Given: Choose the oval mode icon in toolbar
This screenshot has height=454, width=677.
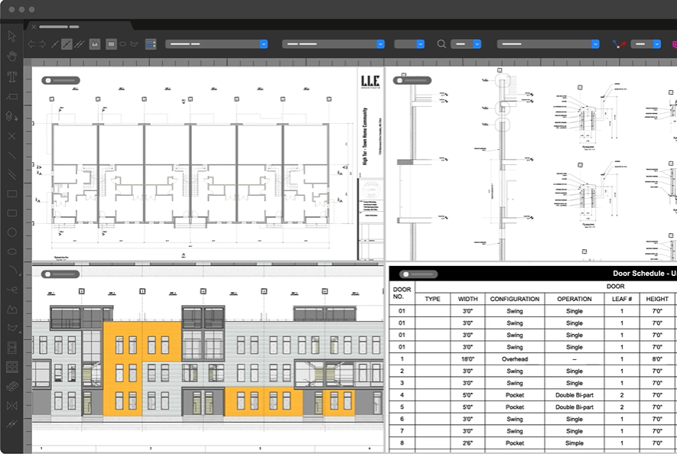Looking at the screenshot, I should coord(123,44).
